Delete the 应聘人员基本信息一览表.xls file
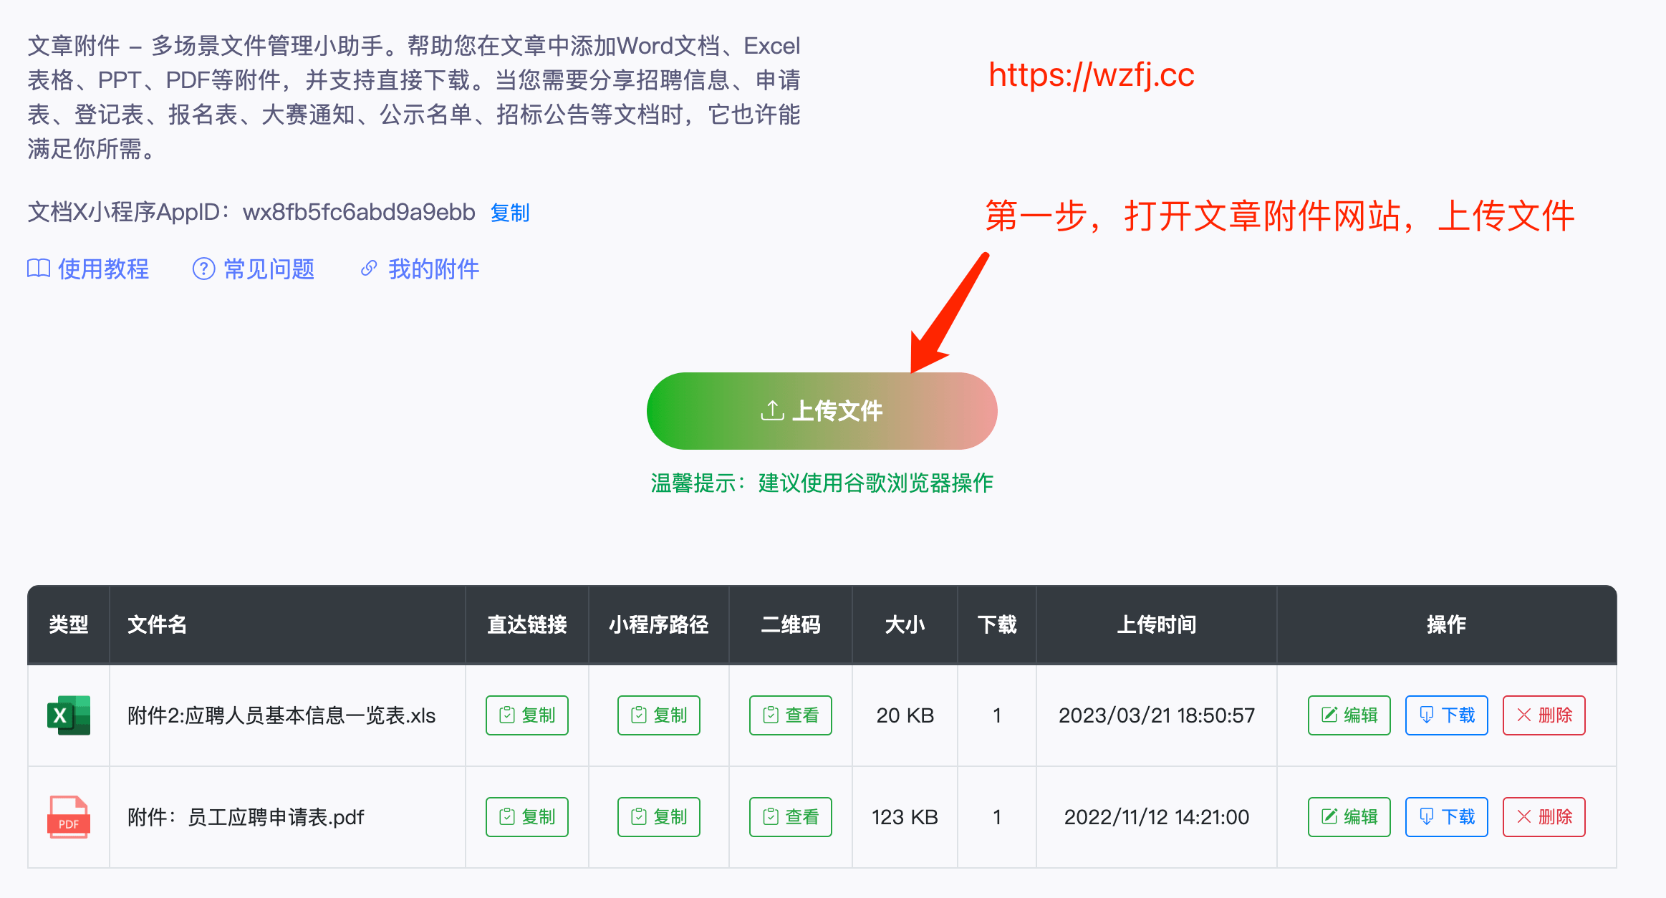1666x898 pixels. click(1544, 715)
